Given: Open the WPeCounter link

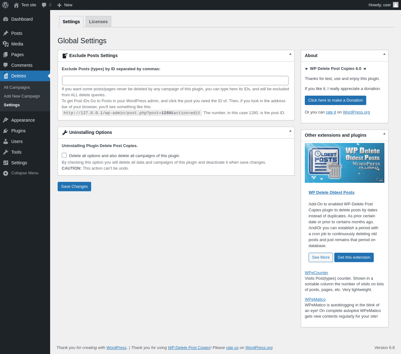Looking at the screenshot, I should (316, 273).
